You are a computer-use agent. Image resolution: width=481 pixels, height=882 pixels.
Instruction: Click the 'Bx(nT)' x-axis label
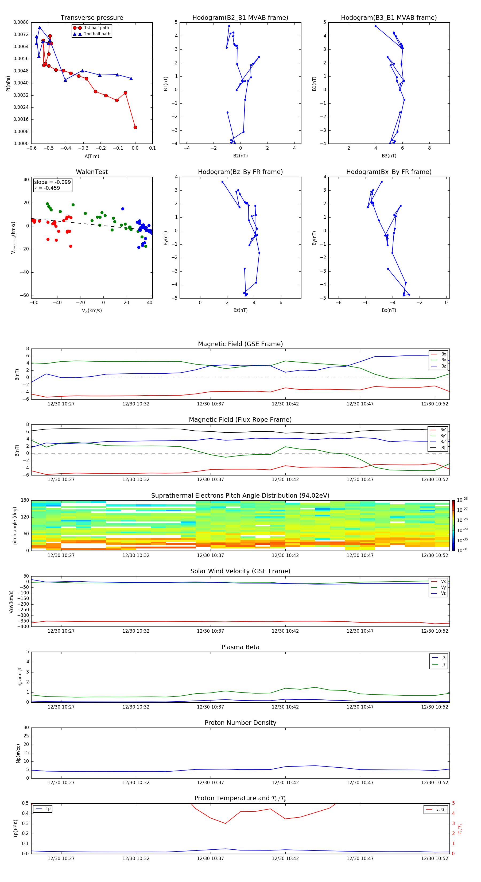[389, 310]
